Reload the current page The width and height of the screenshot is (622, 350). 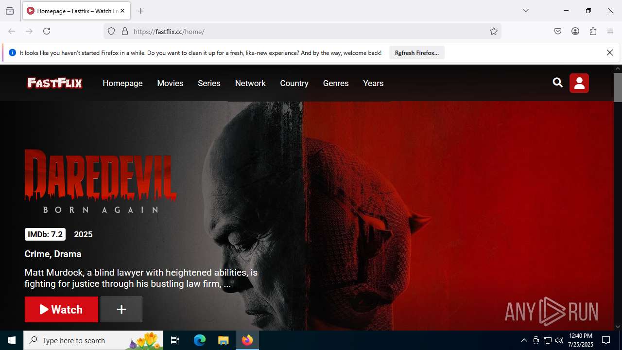(x=47, y=31)
